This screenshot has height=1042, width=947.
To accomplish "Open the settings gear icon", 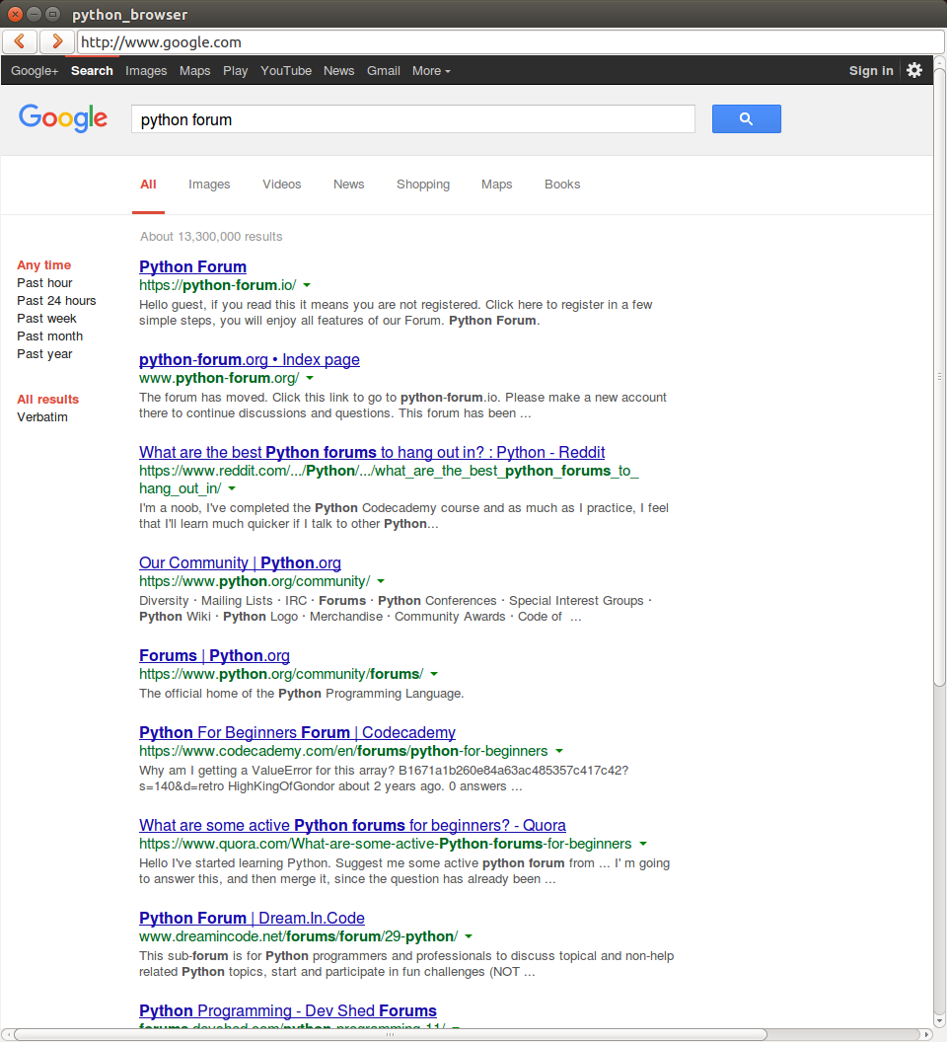I will coord(914,70).
